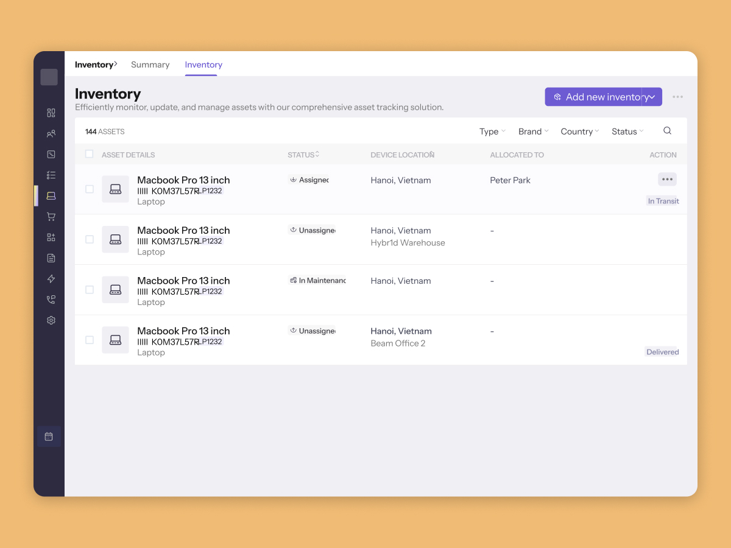Click the shopping cart sidebar icon
The height and width of the screenshot is (548, 731).
(51, 216)
